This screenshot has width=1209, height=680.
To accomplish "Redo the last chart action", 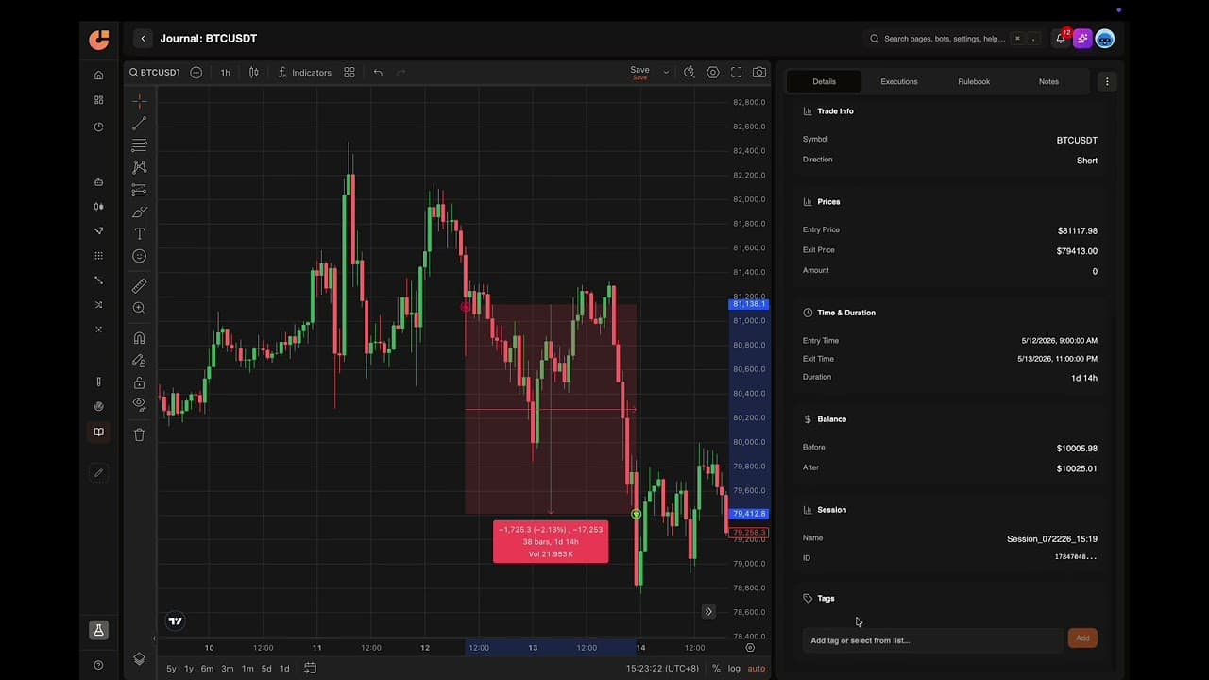I will 401,72.
